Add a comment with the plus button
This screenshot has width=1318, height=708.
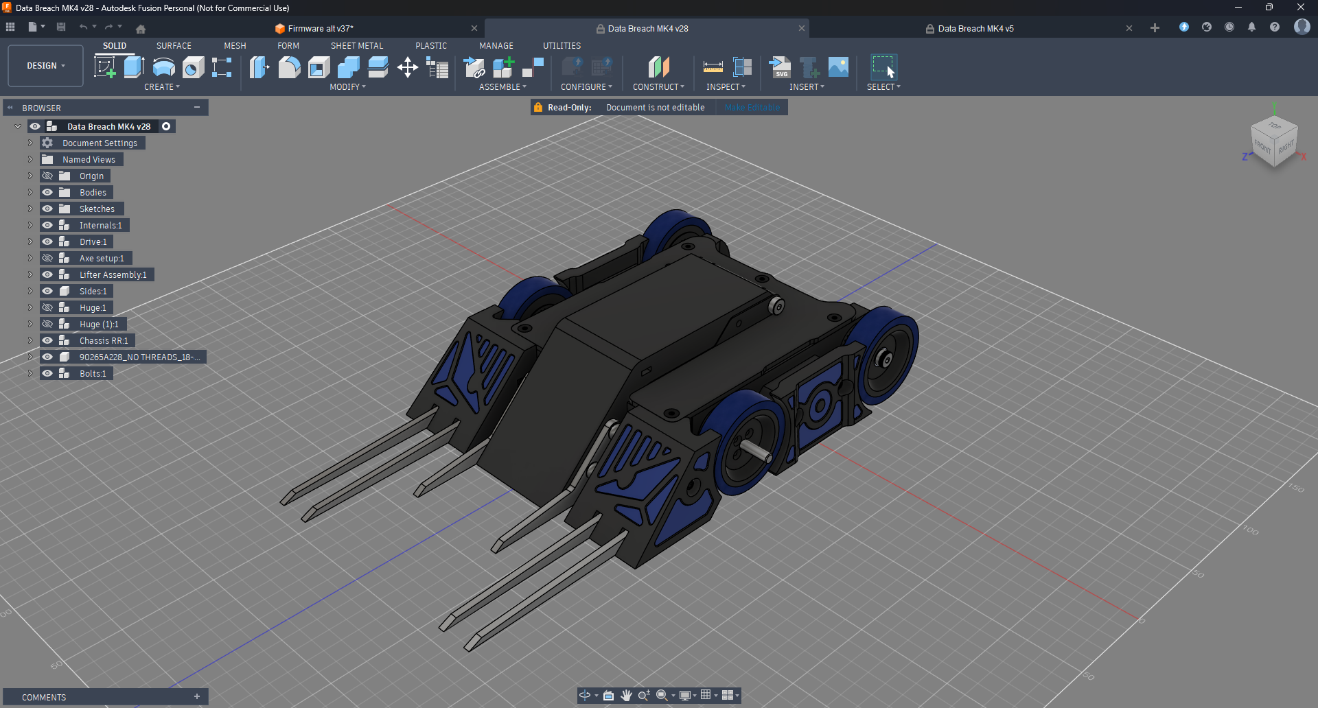pos(197,697)
